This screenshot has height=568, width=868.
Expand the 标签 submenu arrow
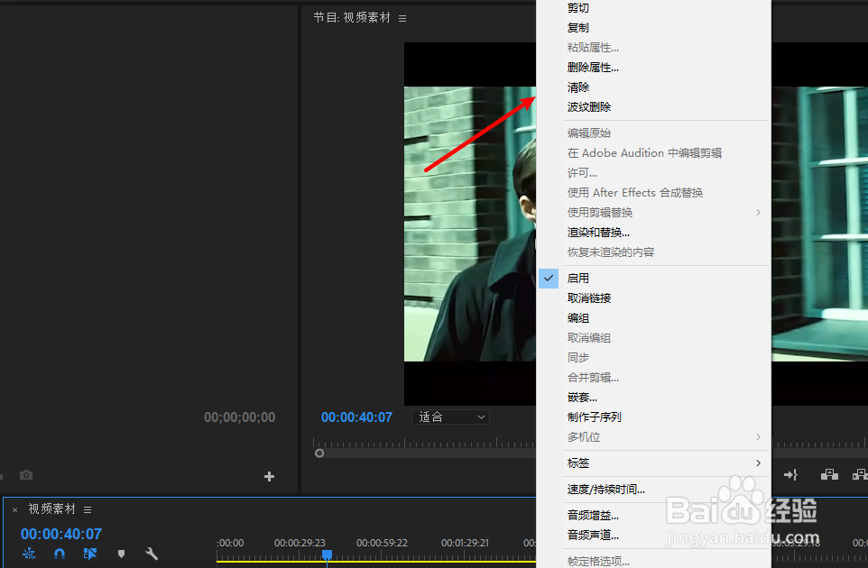759,463
